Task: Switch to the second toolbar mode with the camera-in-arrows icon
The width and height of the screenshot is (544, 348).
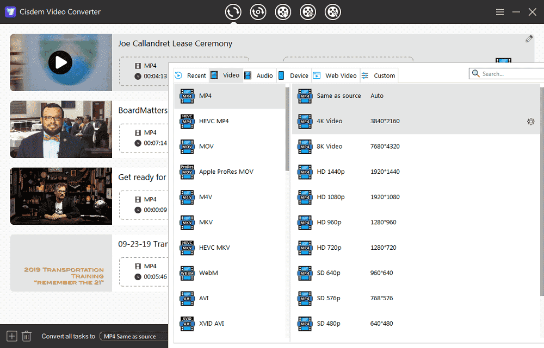Action: pos(258,12)
